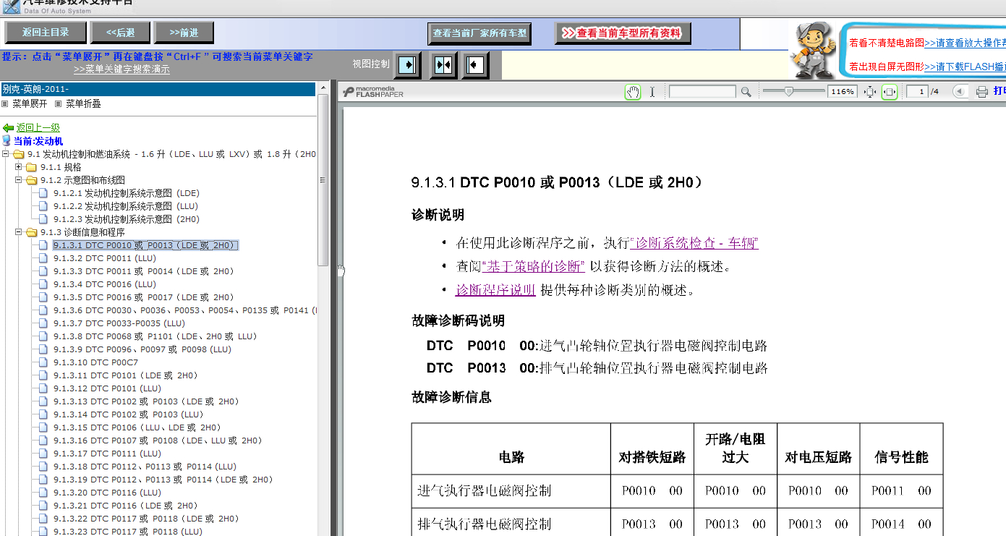Image resolution: width=1006 pixels, height=536 pixels.
Task: Click page icon beside 9.1.3.10 DTC P00C7
Action: 43,362
